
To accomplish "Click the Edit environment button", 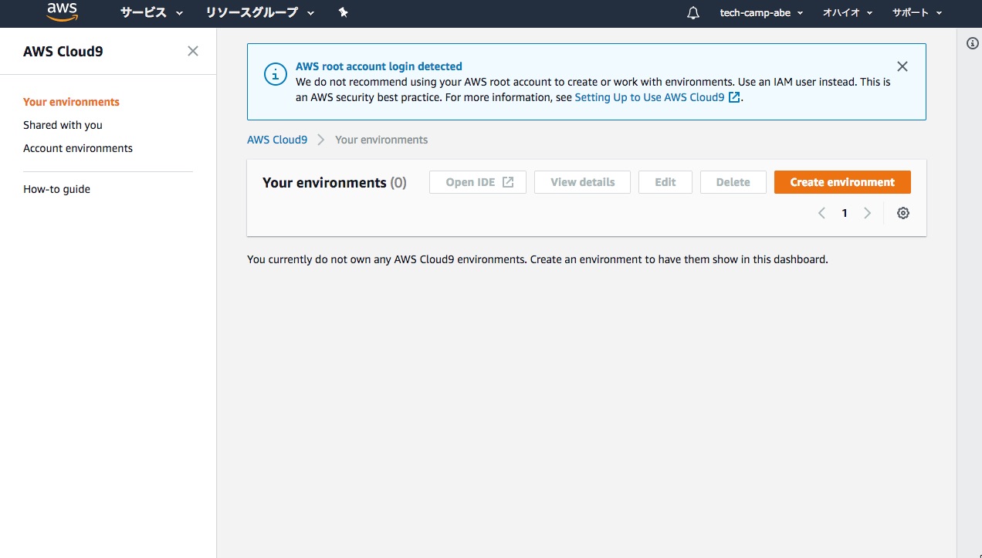I will [665, 182].
